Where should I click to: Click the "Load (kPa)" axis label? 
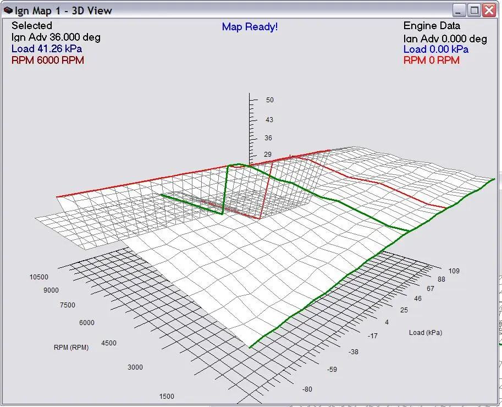pyautogui.click(x=425, y=333)
